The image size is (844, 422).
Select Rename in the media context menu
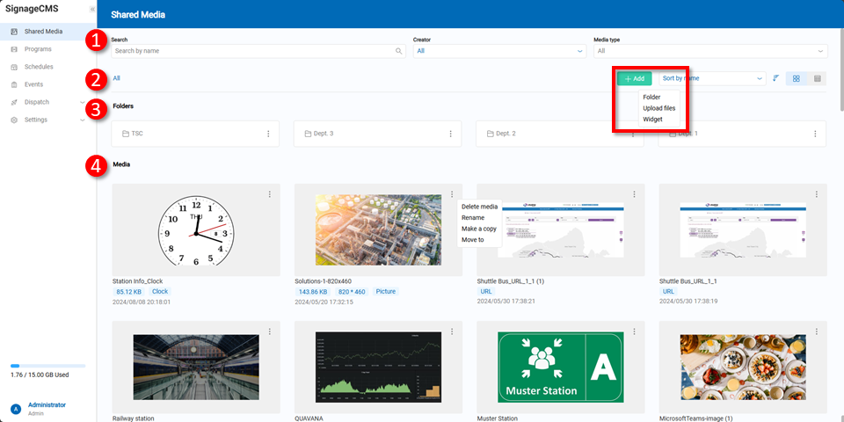(x=473, y=217)
